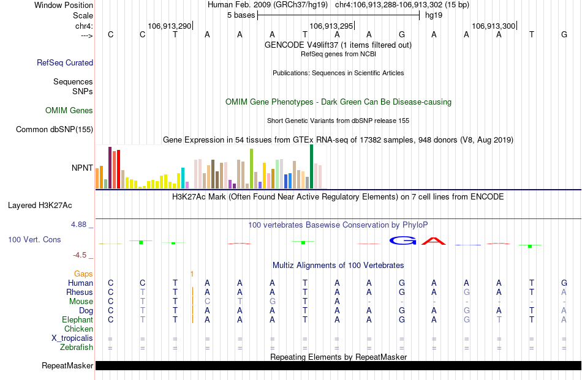Click the Common dbSNP(155) track label

[54, 129]
